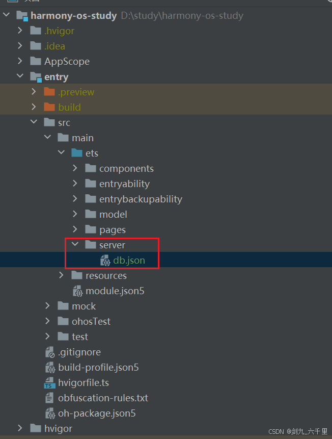332x439 pixels.
Task: Collapse the server folder
Action: click(x=75, y=244)
